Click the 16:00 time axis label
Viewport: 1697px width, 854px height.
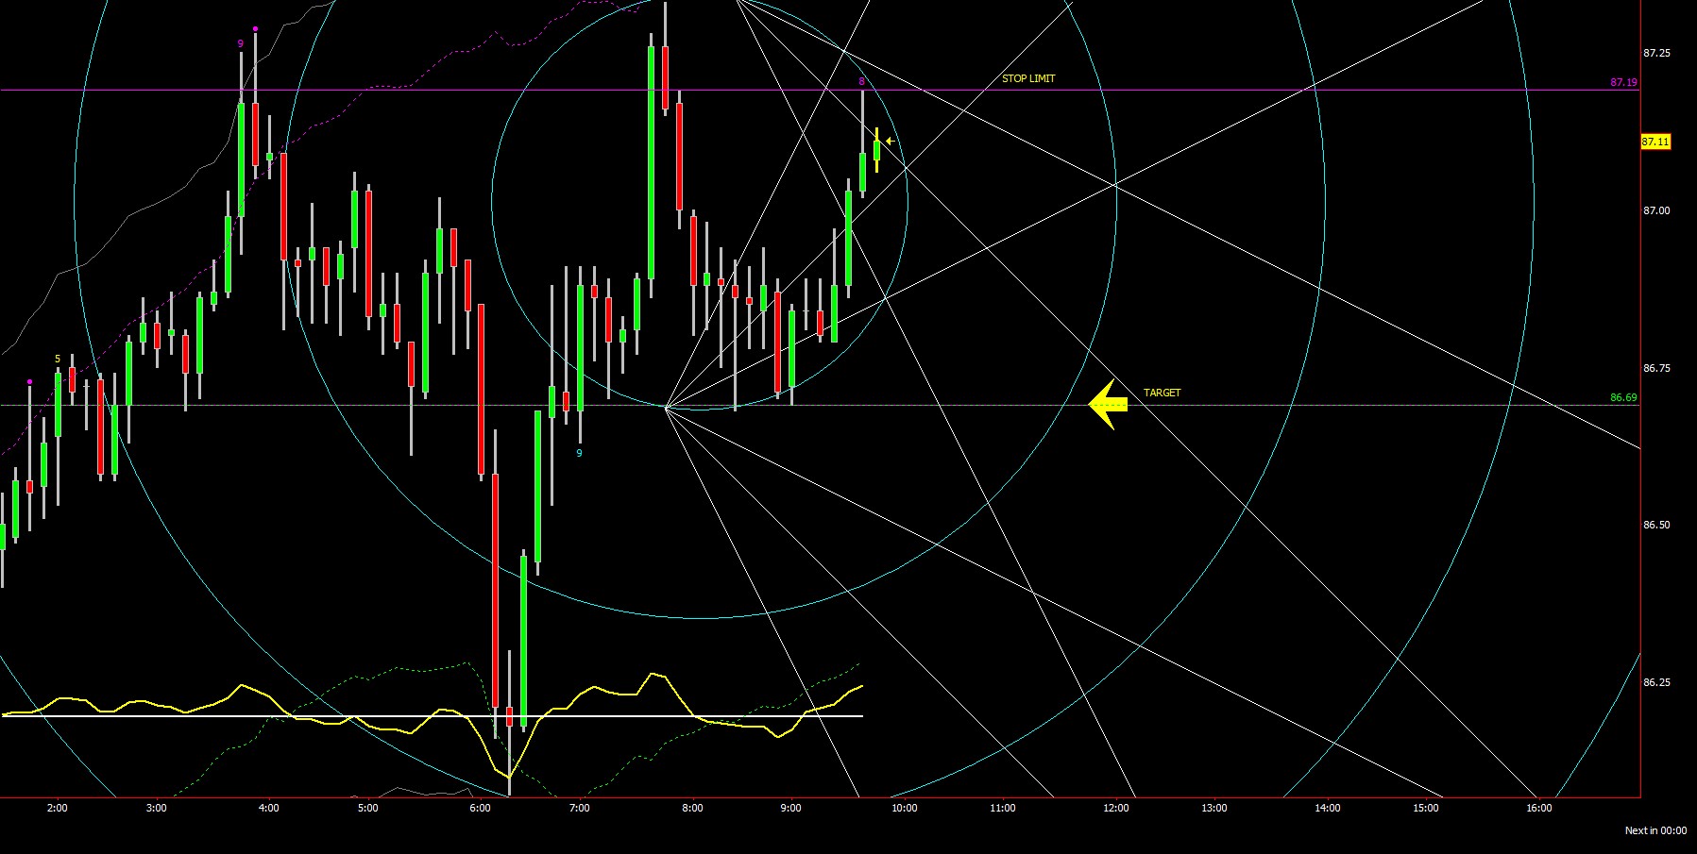coord(1539,808)
